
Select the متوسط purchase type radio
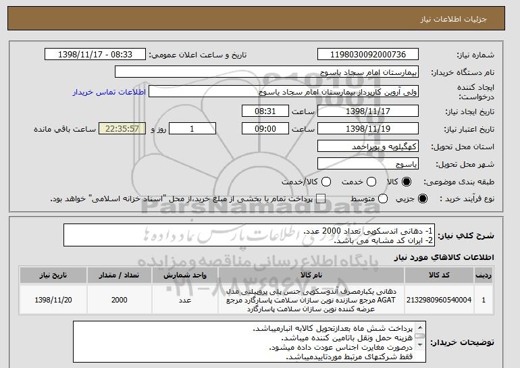pyautogui.click(x=383, y=199)
